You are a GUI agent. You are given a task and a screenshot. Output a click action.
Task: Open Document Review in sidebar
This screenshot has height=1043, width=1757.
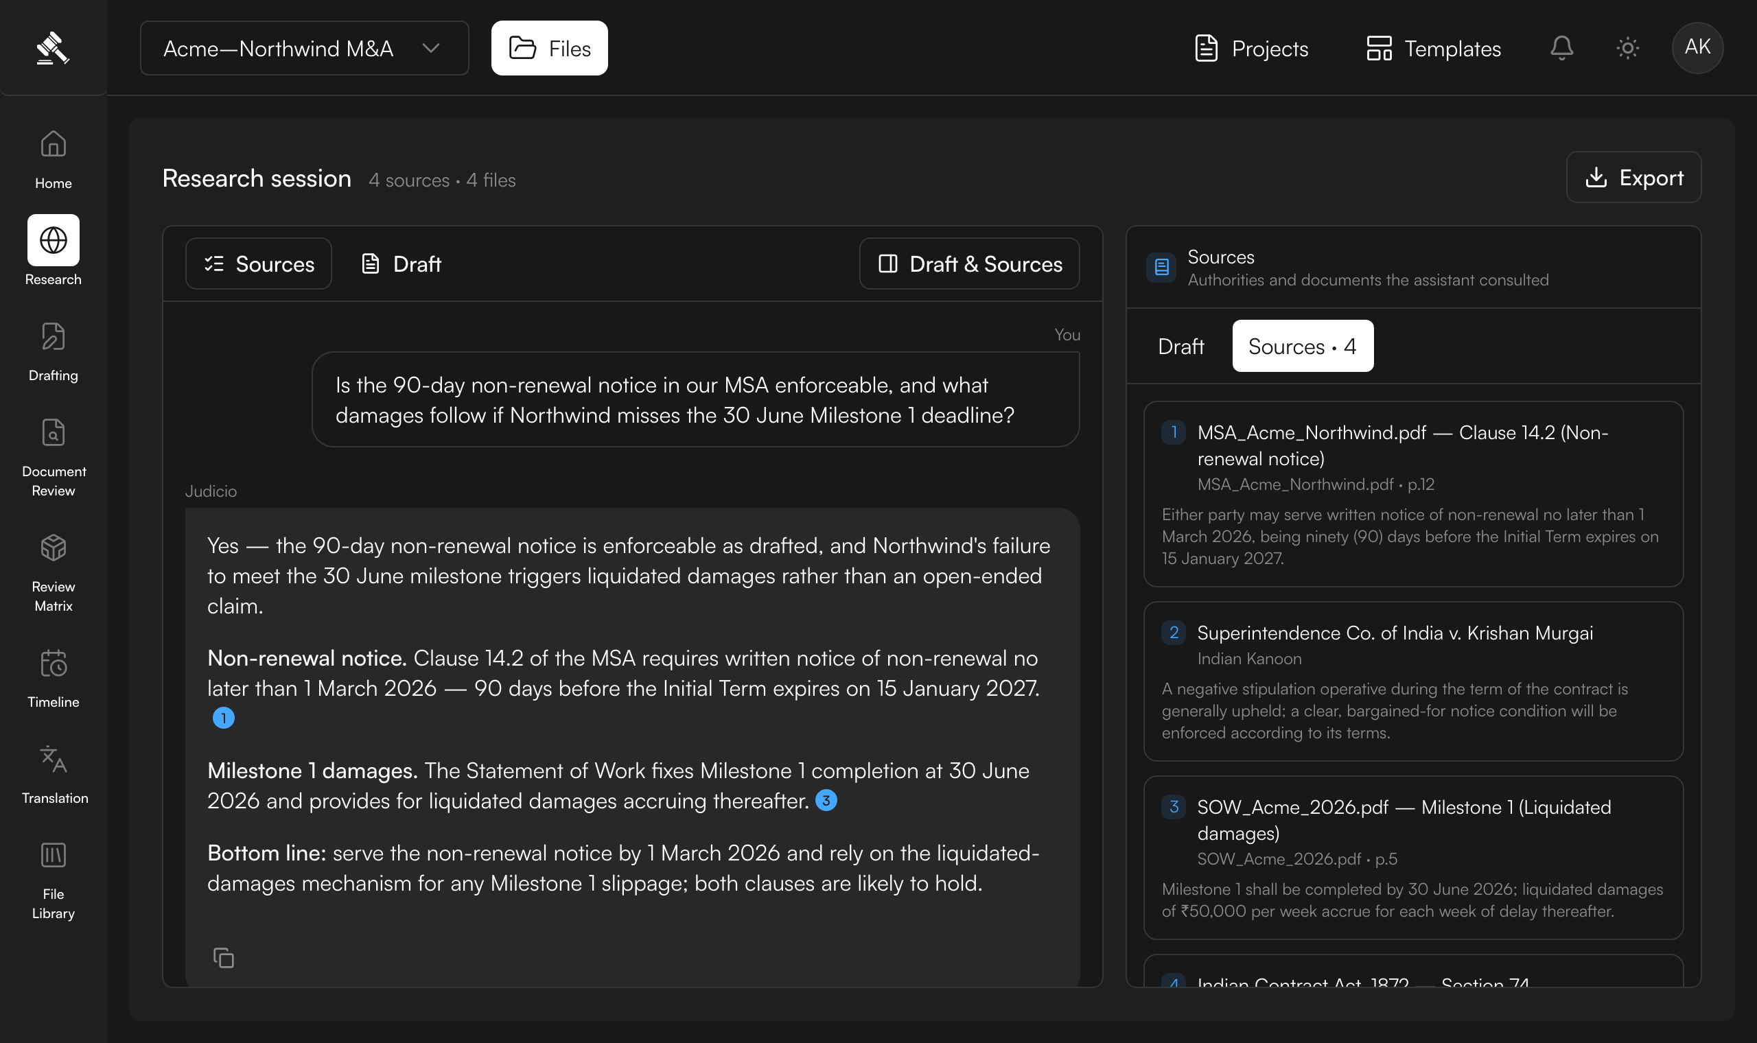pyautogui.click(x=54, y=457)
